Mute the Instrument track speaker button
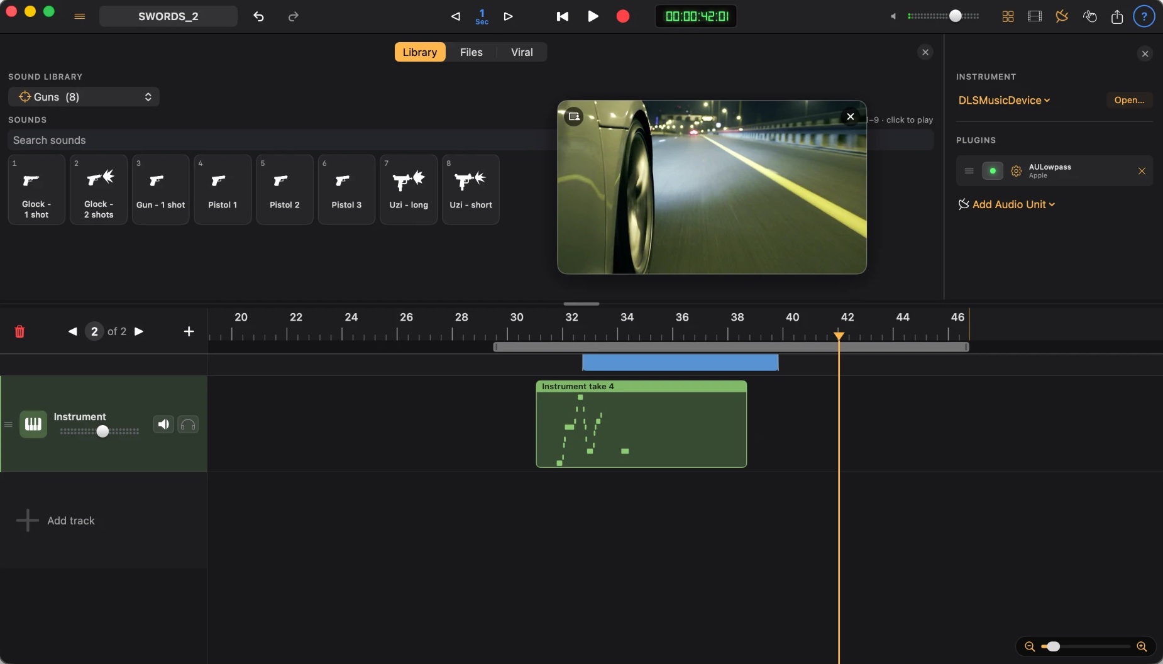Viewport: 1163px width, 664px height. (x=163, y=424)
